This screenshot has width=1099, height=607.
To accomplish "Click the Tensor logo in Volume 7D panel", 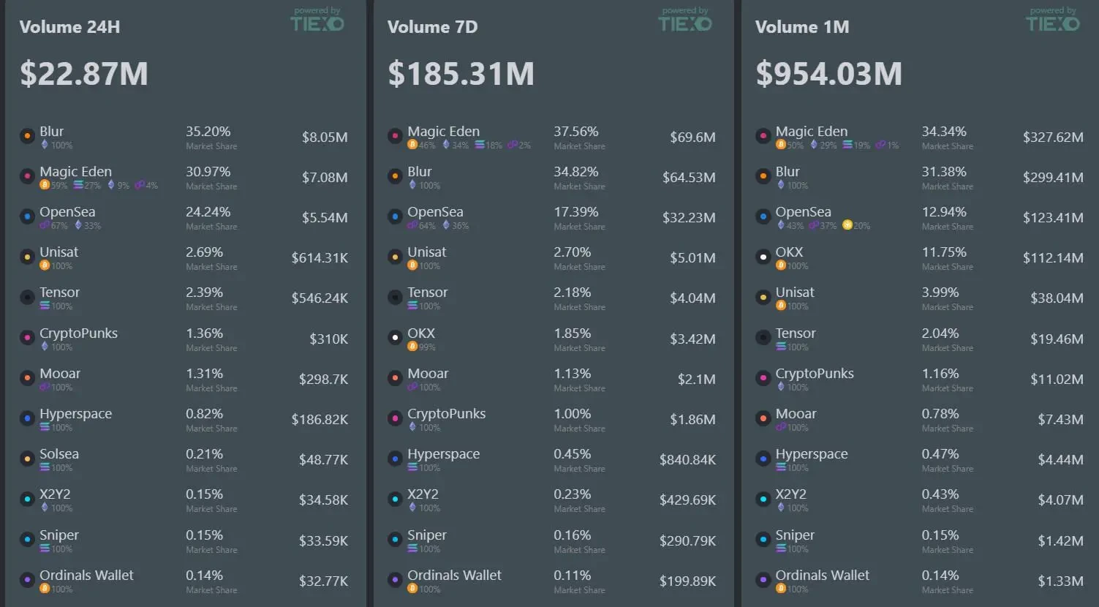I will click(x=395, y=297).
